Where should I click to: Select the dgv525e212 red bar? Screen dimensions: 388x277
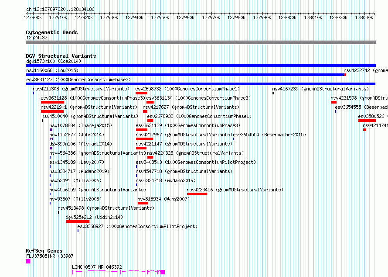point(78,222)
